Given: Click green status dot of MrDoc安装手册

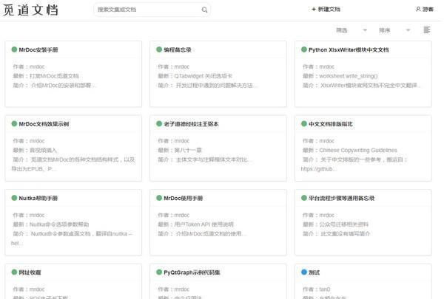Looking at the screenshot, I should [x=14, y=49].
